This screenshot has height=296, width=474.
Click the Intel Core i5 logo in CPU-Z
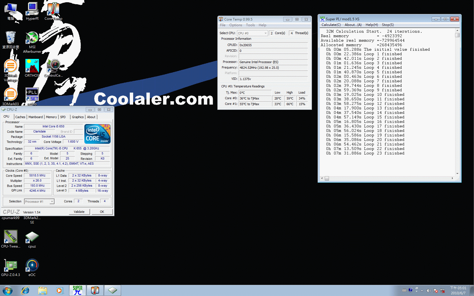click(97, 134)
